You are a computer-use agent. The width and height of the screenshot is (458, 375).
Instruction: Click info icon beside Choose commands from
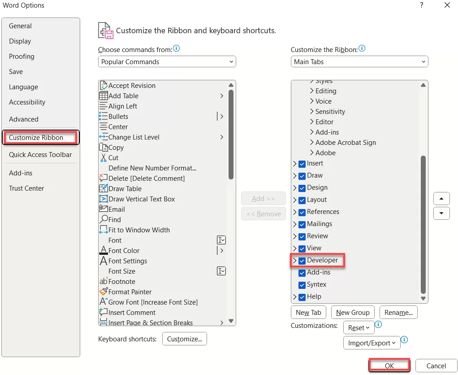pos(177,48)
